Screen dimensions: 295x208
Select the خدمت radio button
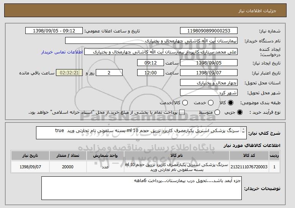[x=211, y=103]
